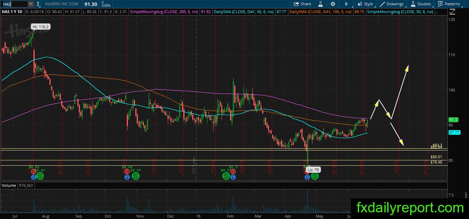Click the November $0.57 dividend dollar icon
The width and height of the screenshot is (469, 219).
coord(135,176)
